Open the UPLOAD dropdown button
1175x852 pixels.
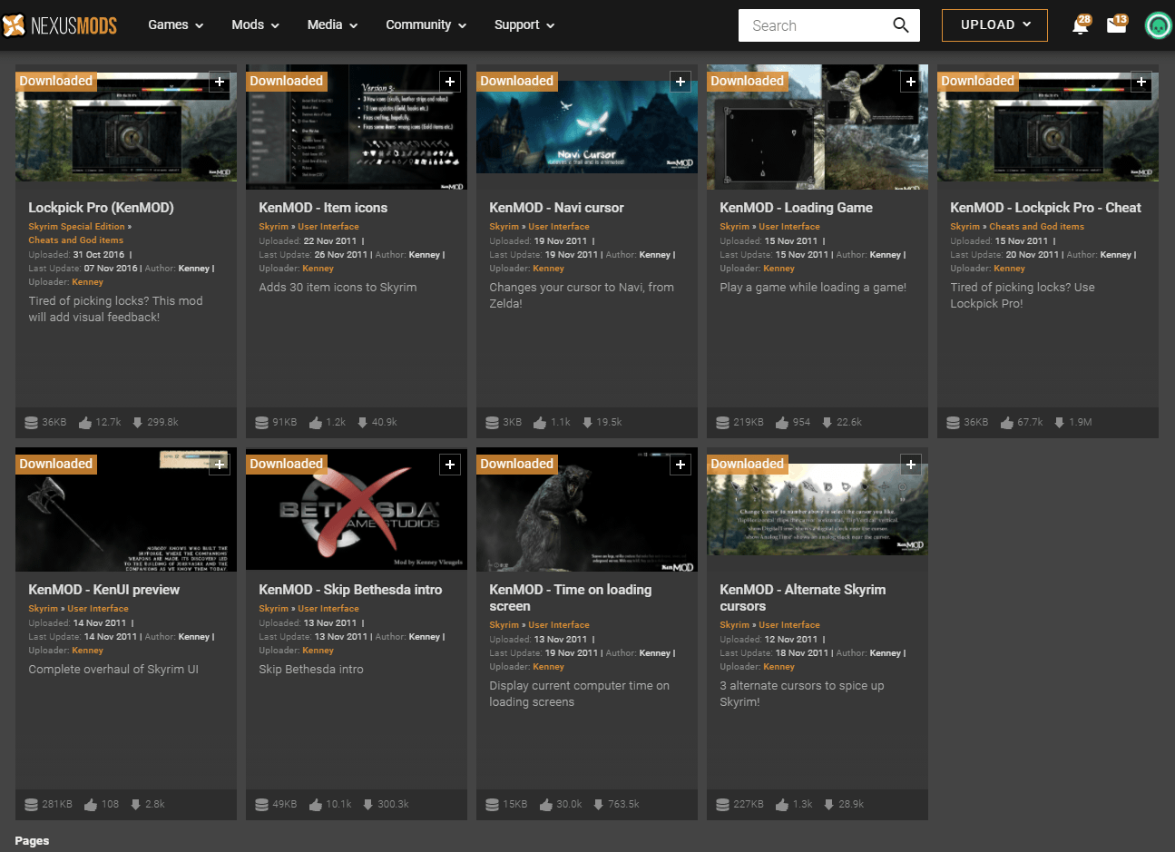tap(994, 25)
